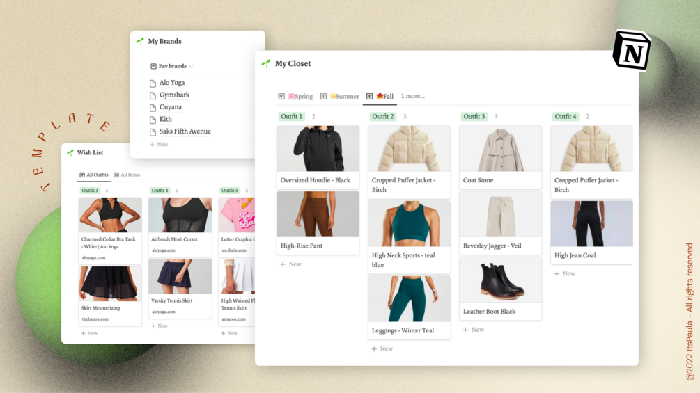This screenshot has height=393, width=700.
Task: Click the Fav brands list view icon
Action: pos(153,66)
